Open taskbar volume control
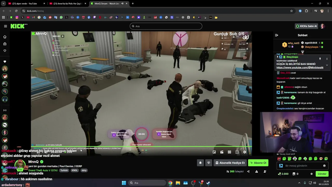This screenshot has width=332, height=187. [315, 183]
